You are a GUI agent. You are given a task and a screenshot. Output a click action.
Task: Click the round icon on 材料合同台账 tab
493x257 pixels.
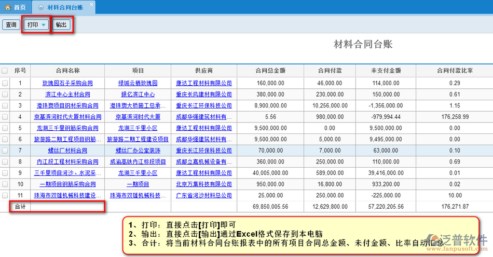click(x=40, y=7)
